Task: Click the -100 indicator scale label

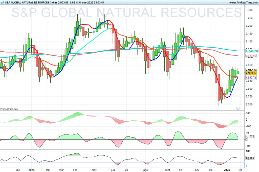Action: click(248, 126)
